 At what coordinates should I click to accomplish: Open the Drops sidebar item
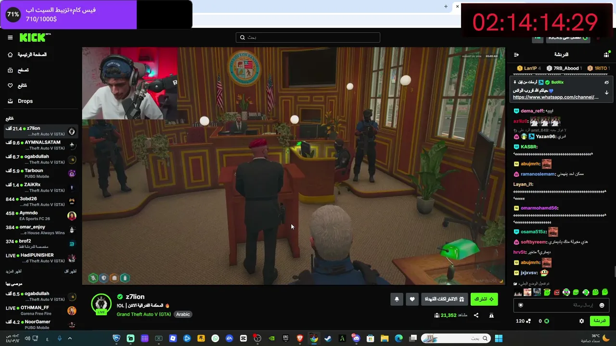pos(21,101)
